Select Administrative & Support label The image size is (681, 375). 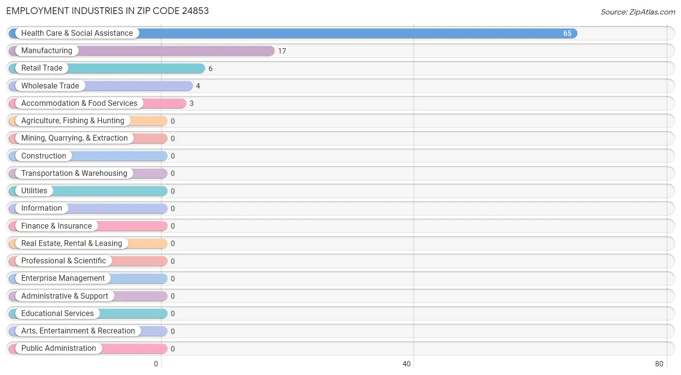(64, 296)
